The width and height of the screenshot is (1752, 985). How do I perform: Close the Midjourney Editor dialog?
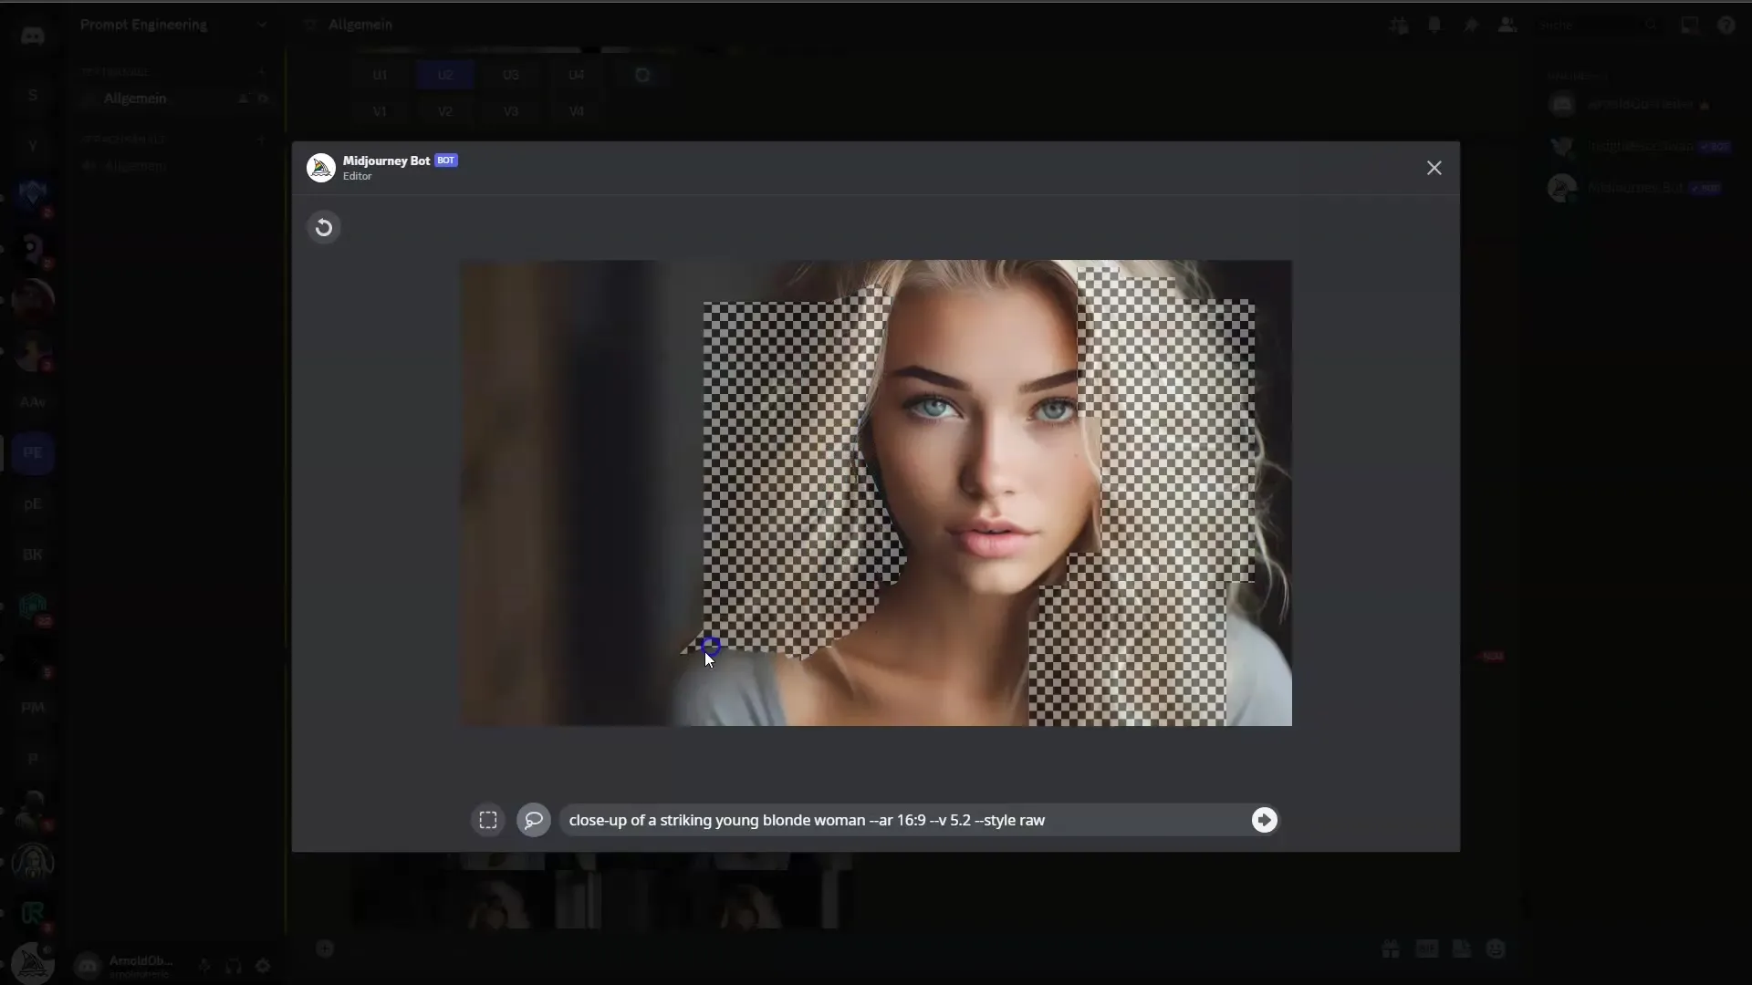[1434, 168]
